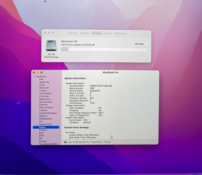Open the Support tab
The image size is (202, 175).
click(108, 33)
